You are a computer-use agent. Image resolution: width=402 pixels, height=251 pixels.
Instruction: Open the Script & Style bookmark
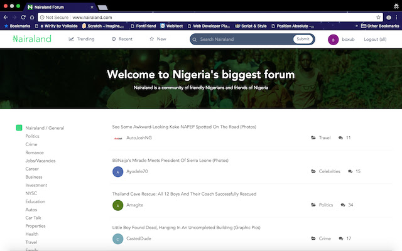click(x=251, y=26)
